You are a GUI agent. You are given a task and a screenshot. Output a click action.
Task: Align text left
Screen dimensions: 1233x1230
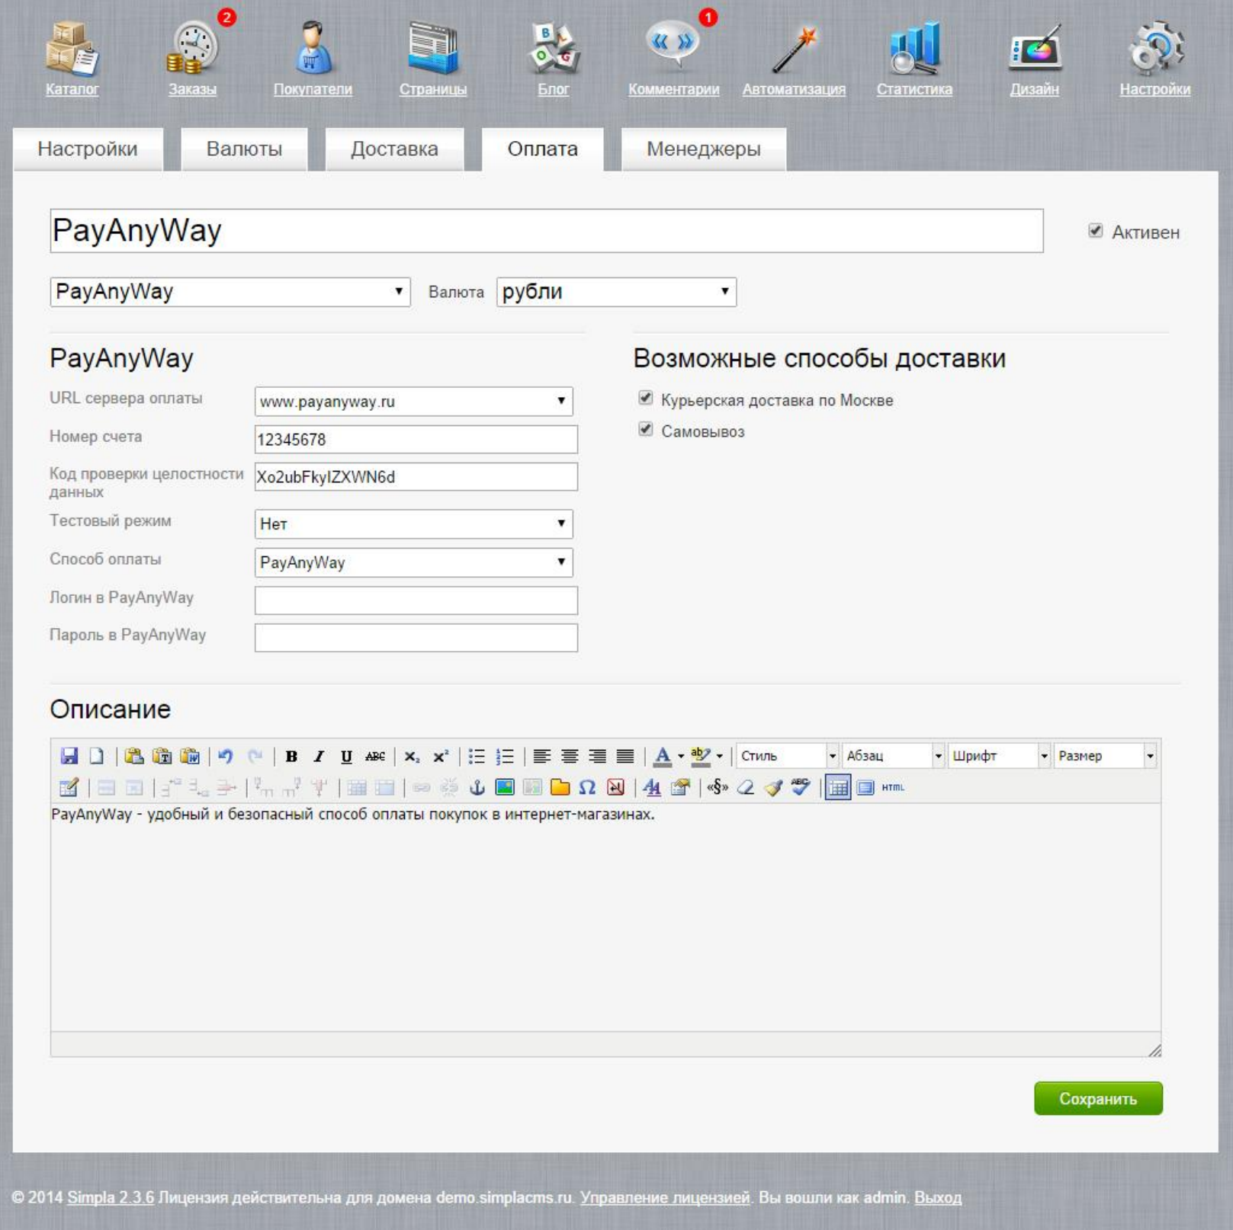(x=541, y=756)
